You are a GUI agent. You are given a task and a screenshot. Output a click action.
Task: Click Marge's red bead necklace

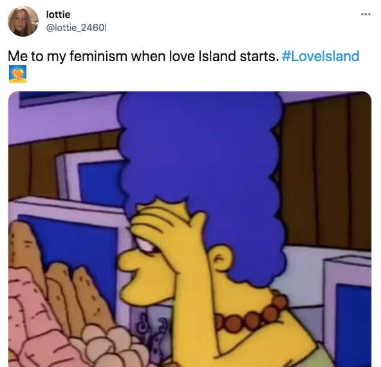253,314
